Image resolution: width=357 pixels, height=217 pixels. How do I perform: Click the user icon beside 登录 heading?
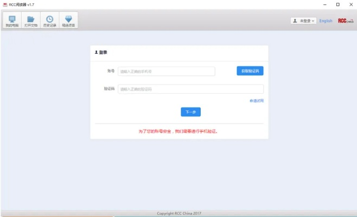[x=97, y=53]
